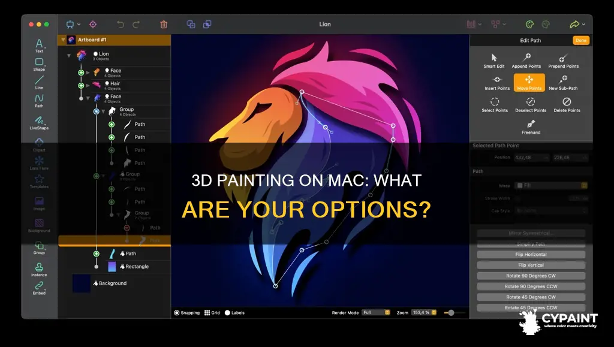The width and height of the screenshot is (614, 347).
Task: Click the lion's top path anchor point
Action: (x=302, y=92)
